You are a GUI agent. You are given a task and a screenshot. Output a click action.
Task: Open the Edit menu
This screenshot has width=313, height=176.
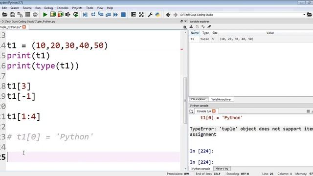pos(4,8)
